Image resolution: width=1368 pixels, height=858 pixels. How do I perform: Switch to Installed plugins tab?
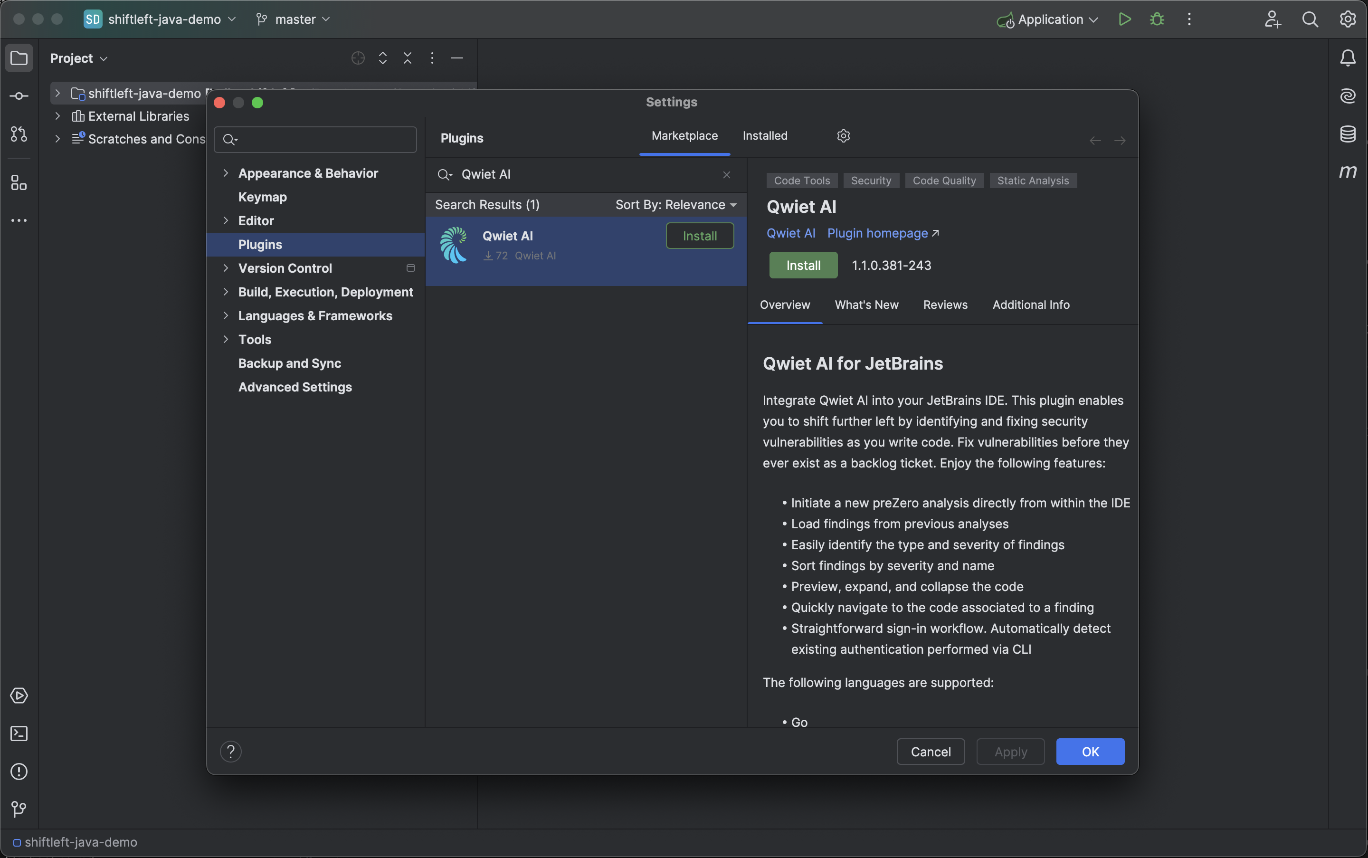pos(765,135)
